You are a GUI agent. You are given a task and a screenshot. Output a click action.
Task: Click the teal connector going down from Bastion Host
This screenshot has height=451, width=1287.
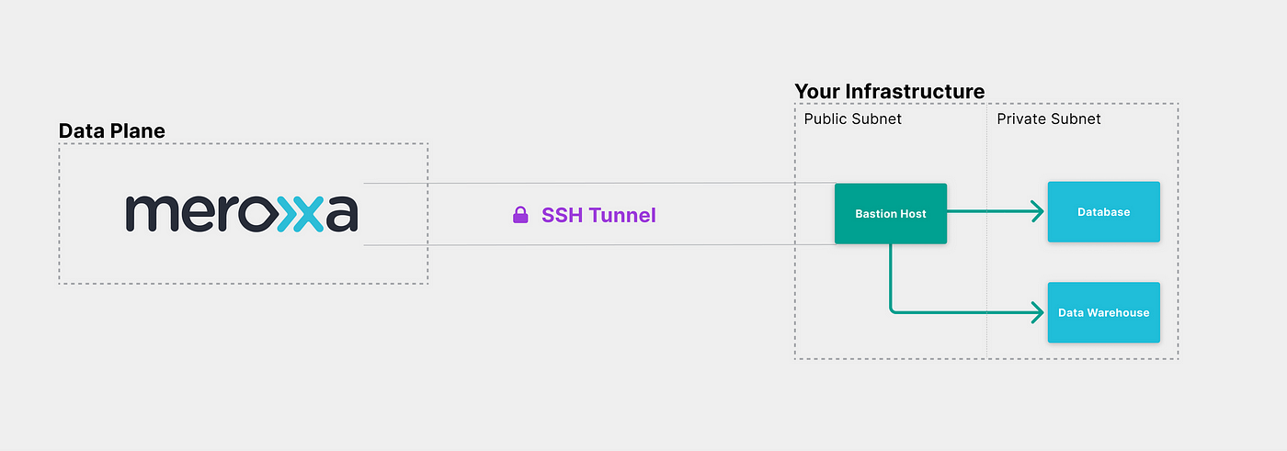coord(890,277)
